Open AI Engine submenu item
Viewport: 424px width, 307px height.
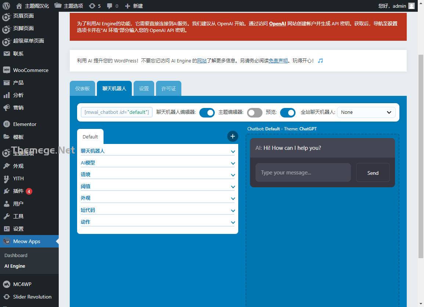click(x=15, y=266)
